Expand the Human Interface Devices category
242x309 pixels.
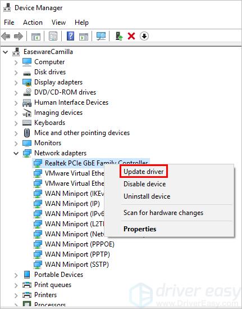click(x=16, y=103)
